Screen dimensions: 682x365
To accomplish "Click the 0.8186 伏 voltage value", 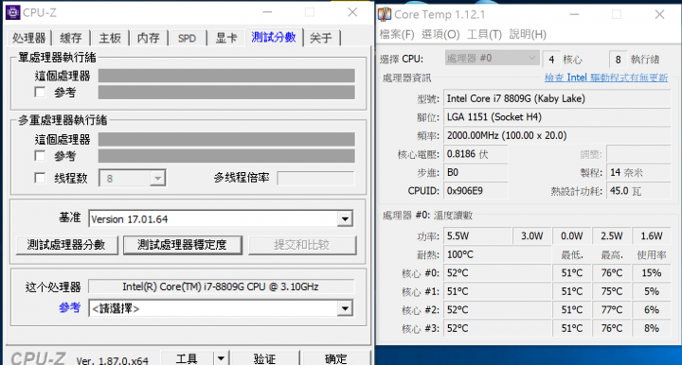I will (x=467, y=154).
